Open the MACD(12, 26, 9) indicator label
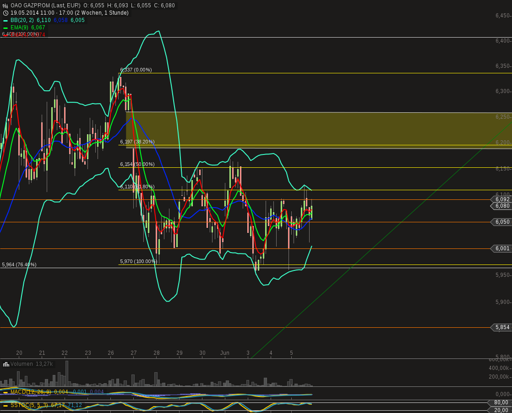This screenshot has width=512, height=413. click(31, 392)
